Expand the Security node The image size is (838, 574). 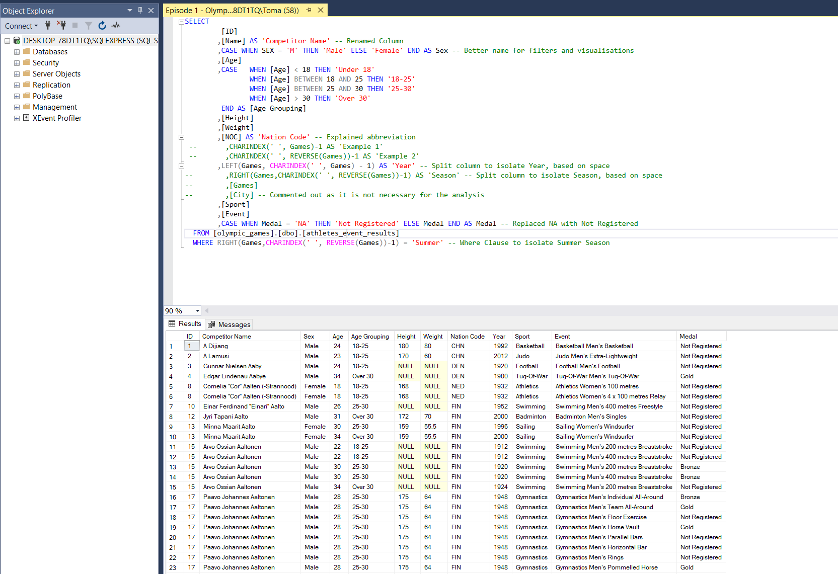[x=17, y=63]
